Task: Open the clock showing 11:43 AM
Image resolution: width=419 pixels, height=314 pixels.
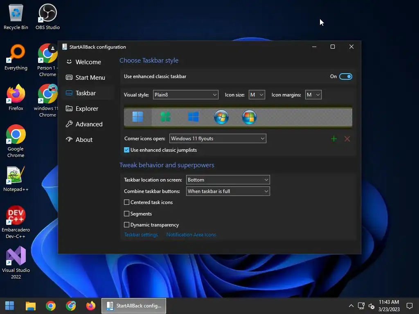Action: [389, 305]
